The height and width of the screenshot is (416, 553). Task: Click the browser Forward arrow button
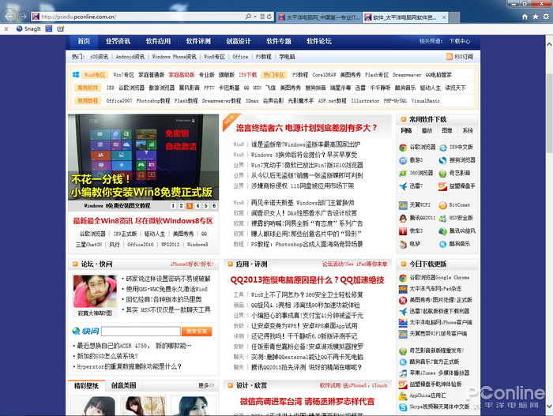pyautogui.click(x=24, y=17)
